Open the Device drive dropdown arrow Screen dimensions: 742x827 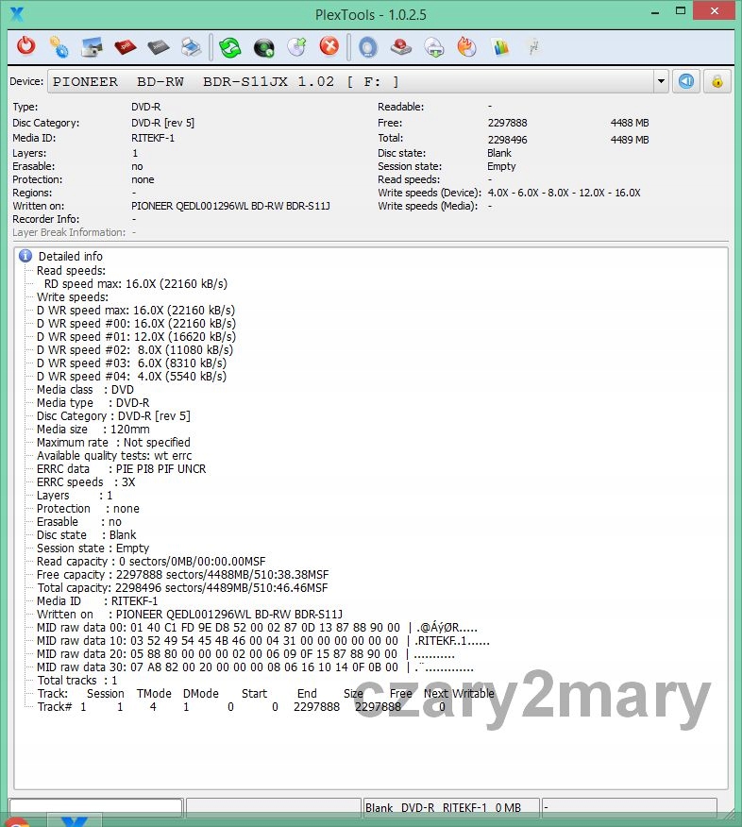pos(661,81)
